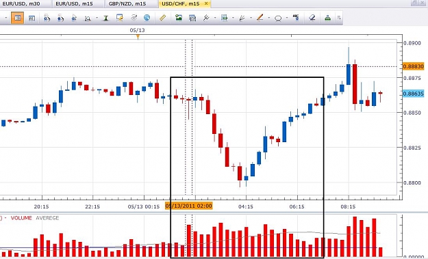This screenshot has height=259, width=428.
Task: Click the green hierarchy tree toolbar icon
Action: tap(327, 18)
